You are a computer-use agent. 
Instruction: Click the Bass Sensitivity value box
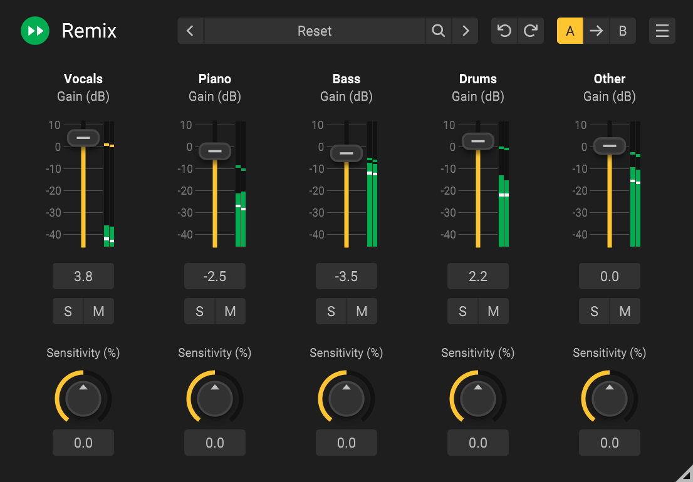pyautogui.click(x=346, y=443)
